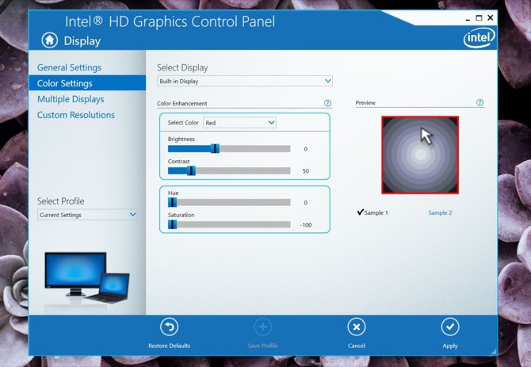Open help icon beside Preview
The width and height of the screenshot is (531, 367).
479,103
